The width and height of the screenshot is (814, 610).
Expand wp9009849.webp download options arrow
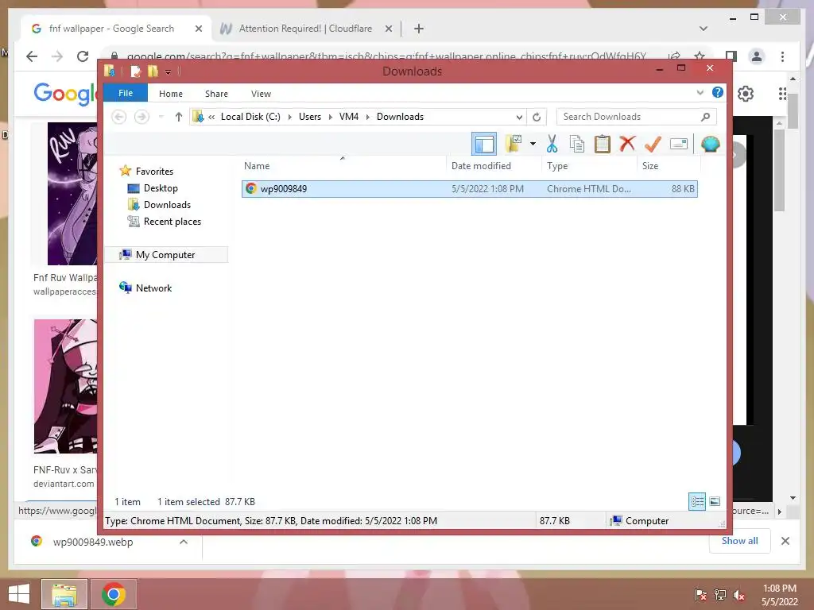184,542
